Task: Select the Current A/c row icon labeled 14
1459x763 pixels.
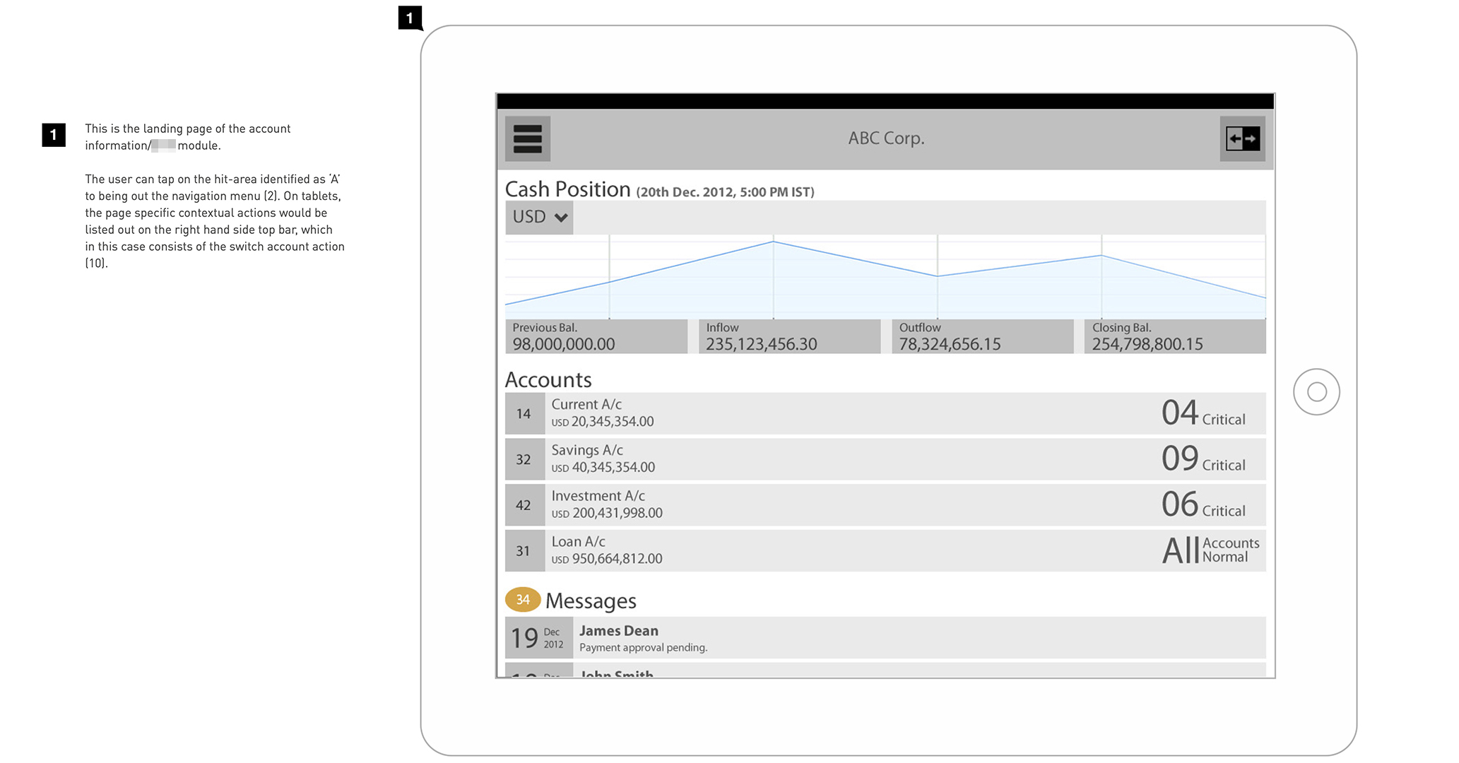Action: (524, 413)
